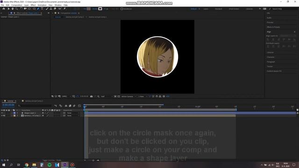299x168 pixels.
Task: Expand the Effects & Presets panel
Action: point(273,27)
